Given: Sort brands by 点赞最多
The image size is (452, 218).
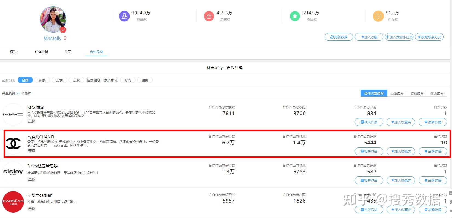Looking at the screenshot, I should tap(397, 93).
